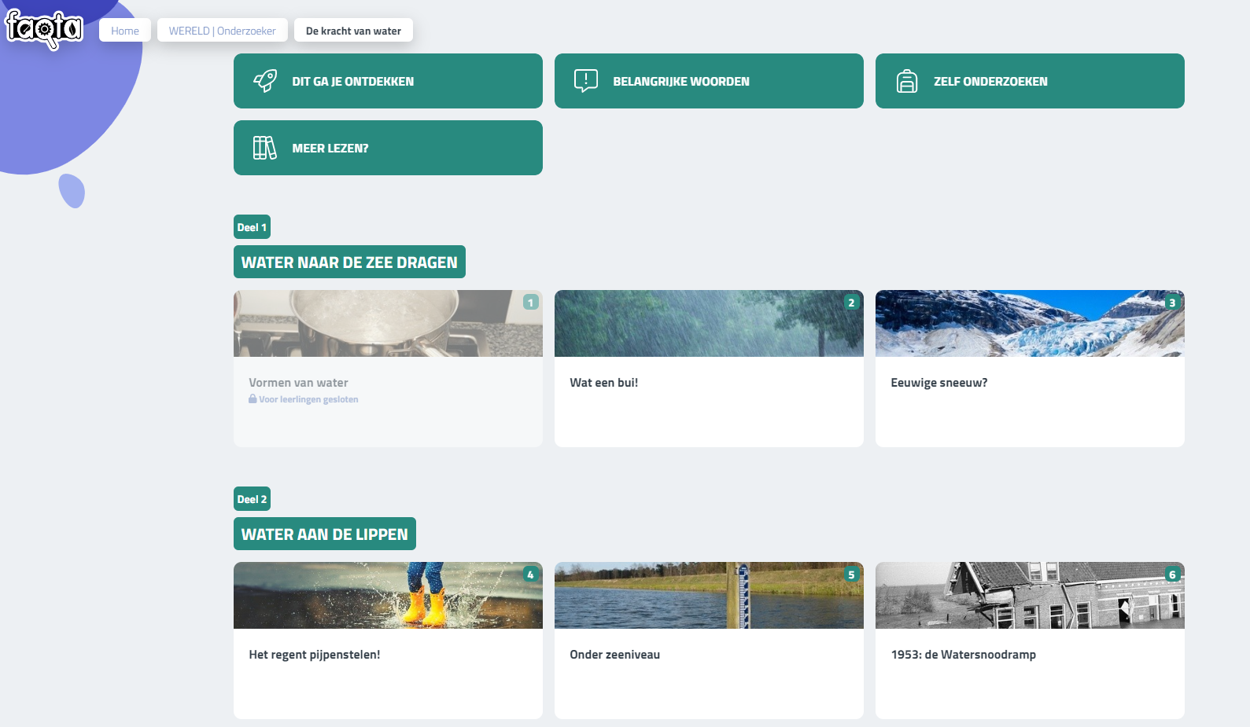Open BELANGRIJKE WOORDEN button
1250x727 pixels.
click(709, 81)
